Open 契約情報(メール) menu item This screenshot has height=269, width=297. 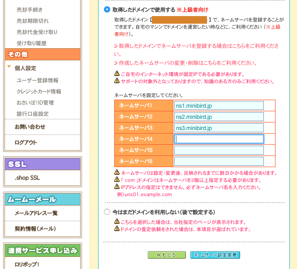click(35, 229)
